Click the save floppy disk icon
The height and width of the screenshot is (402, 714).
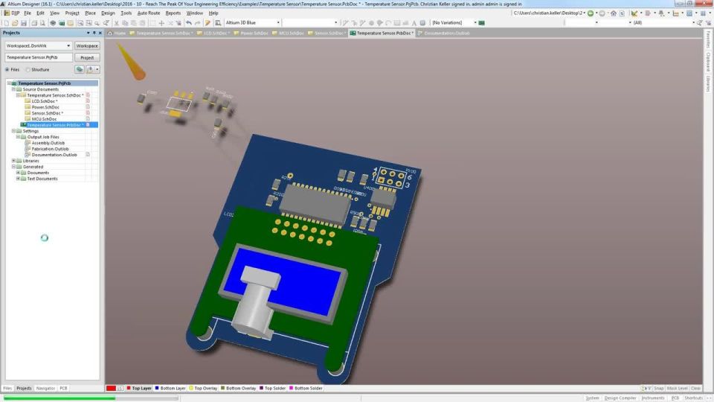pos(24,23)
